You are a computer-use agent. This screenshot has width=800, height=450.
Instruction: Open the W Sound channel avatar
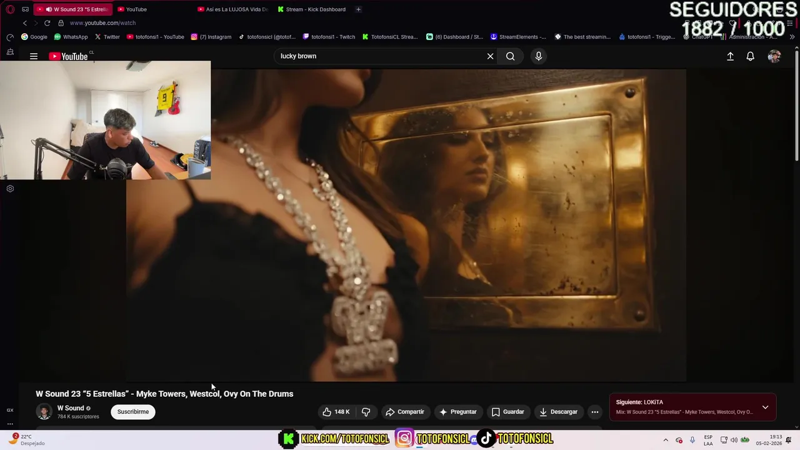(44, 412)
